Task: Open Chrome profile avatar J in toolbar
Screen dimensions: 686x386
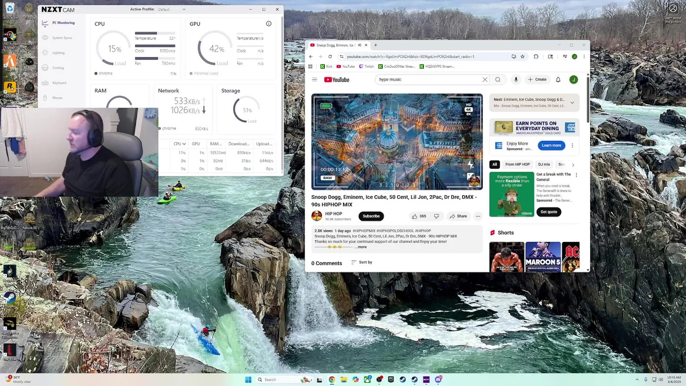Action: [x=574, y=56]
